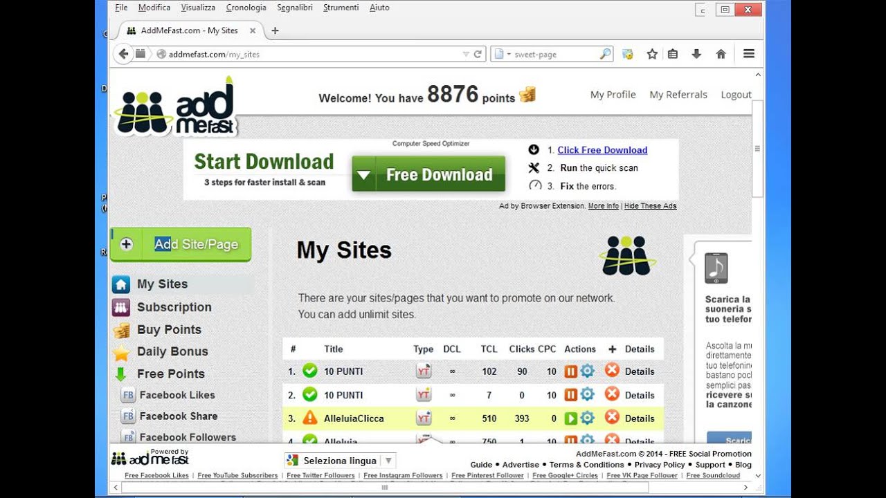The height and width of the screenshot is (498, 886).
Task: Close the AddMeFast.com - My Sites tab
Action: [x=252, y=30]
